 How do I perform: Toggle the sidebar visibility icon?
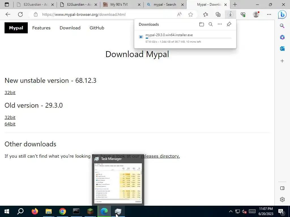pyautogui.click(x=282, y=188)
